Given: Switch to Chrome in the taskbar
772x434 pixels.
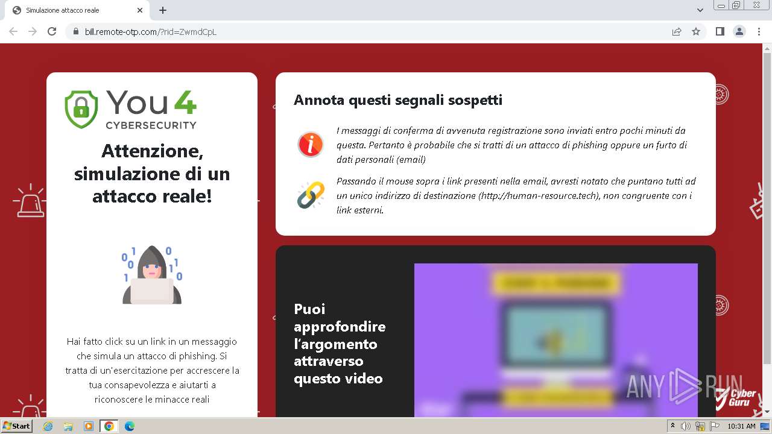Looking at the screenshot, I should pyautogui.click(x=109, y=426).
